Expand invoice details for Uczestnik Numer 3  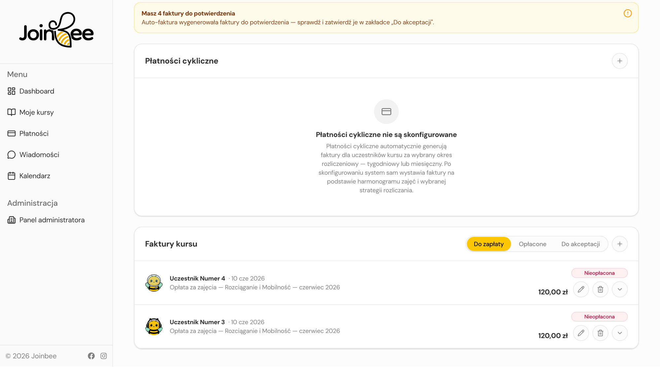[620, 333]
